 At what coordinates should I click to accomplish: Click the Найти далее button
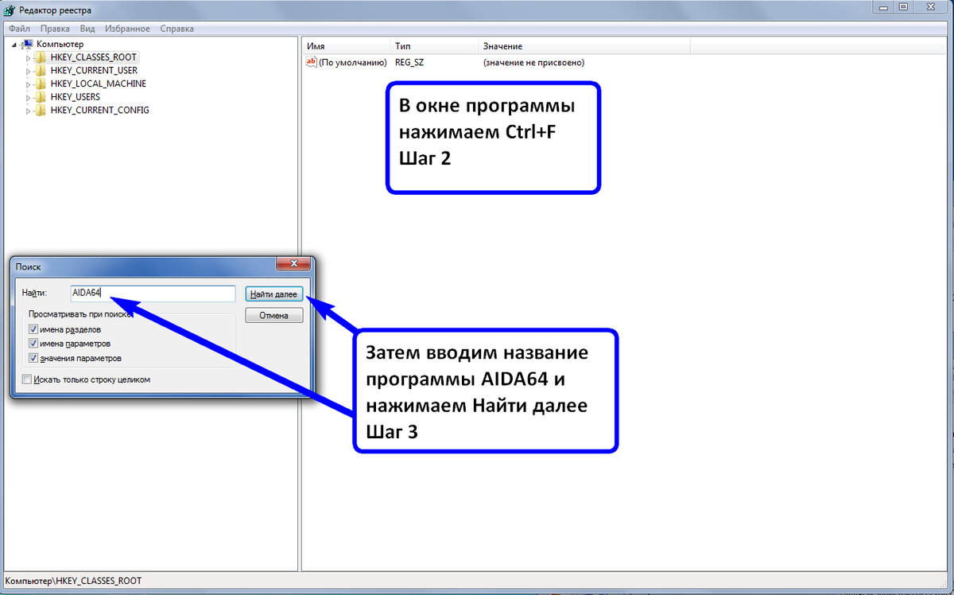point(273,294)
